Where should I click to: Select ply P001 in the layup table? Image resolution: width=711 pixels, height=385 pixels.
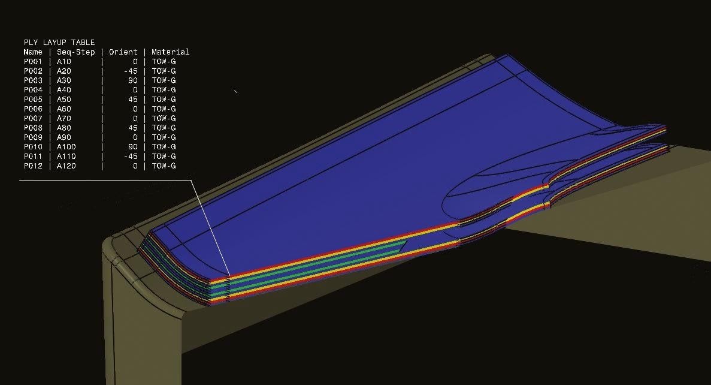tap(33, 61)
